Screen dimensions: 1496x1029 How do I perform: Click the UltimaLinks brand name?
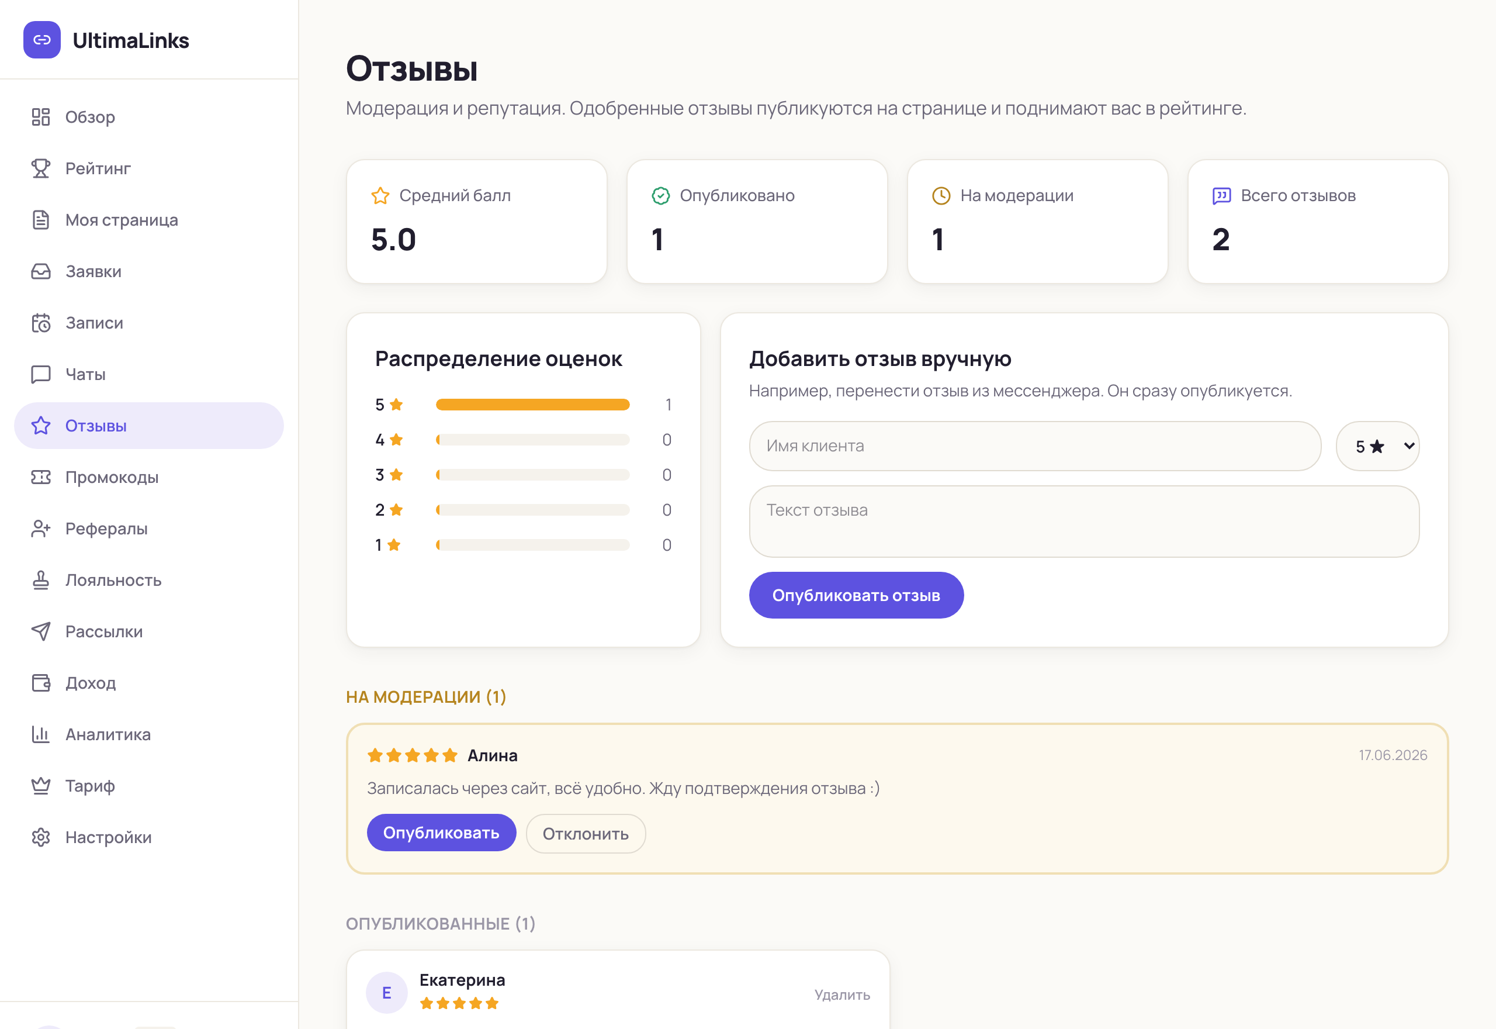(x=131, y=40)
